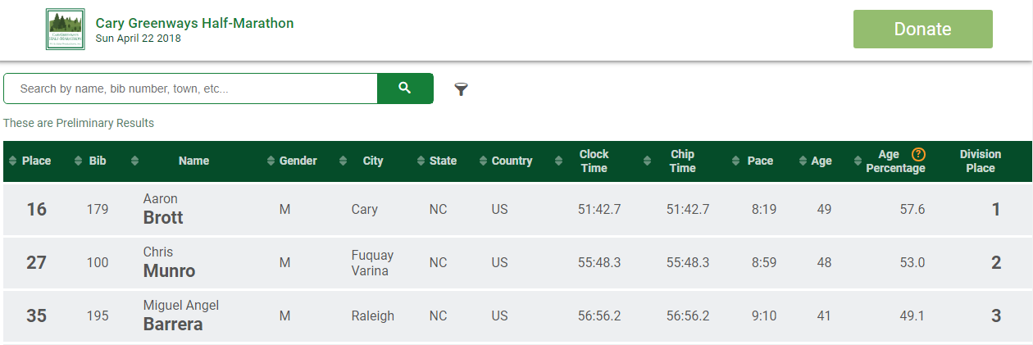
Task: Click the sort arrows beside Gender
Action: (x=271, y=161)
